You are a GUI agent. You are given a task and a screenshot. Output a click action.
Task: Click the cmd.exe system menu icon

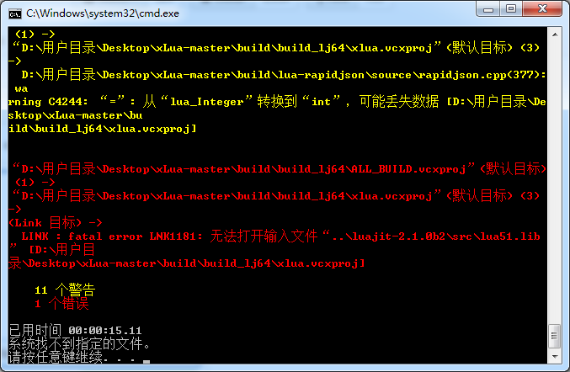pyautogui.click(x=15, y=14)
